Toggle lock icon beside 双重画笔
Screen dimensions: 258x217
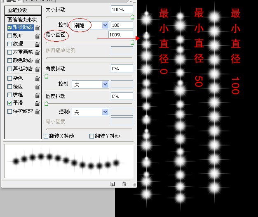(38, 52)
